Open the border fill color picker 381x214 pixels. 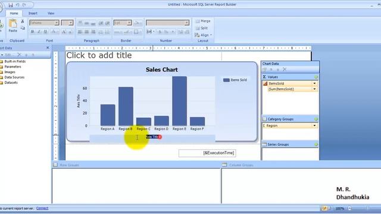pyautogui.click(x=138, y=23)
